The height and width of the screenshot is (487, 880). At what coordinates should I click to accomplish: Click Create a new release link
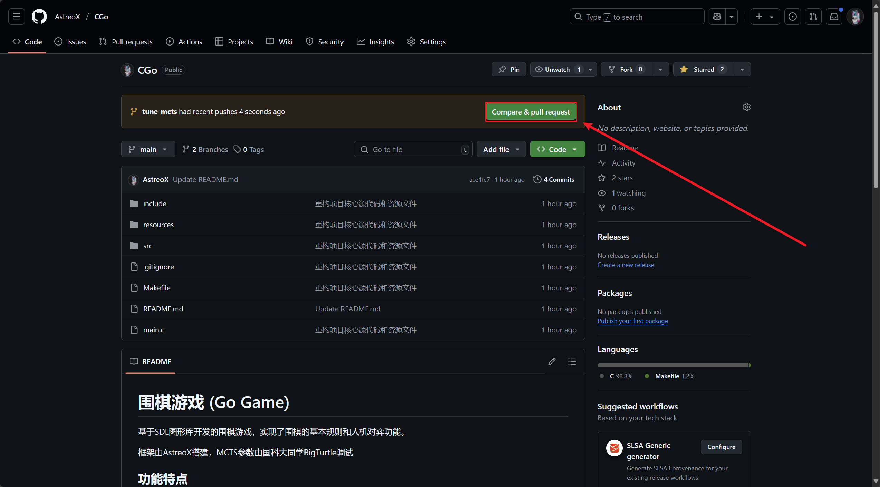click(626, 265)
